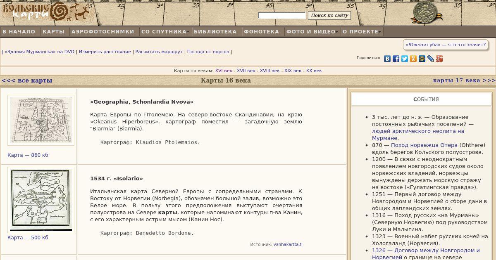Screen dimensions: 496x260
Task: Open vanhakartta.fi source link
Action: (x=288, y=245)
